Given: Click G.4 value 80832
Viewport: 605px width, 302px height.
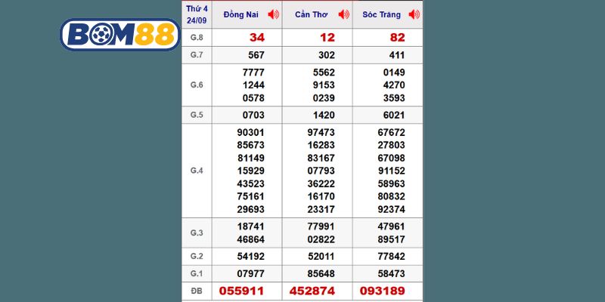Looking at the screenshot, I should [391, 196].
